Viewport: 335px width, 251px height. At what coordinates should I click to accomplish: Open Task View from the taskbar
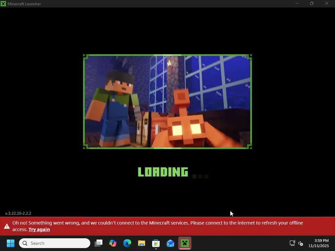[98, 243]
